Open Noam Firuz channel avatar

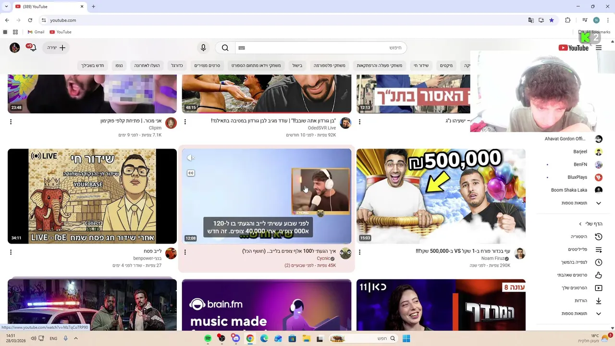tap(519, 253)
